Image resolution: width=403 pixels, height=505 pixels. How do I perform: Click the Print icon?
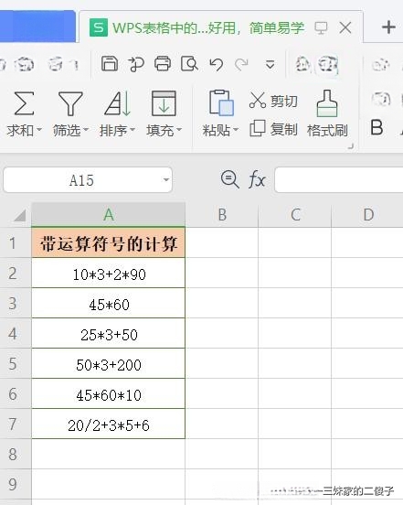tap(163, 63)
